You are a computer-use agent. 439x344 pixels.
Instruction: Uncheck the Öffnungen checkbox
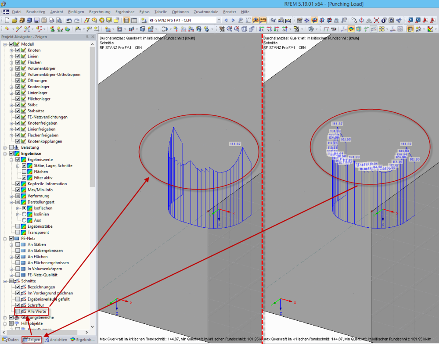[18, 81]
